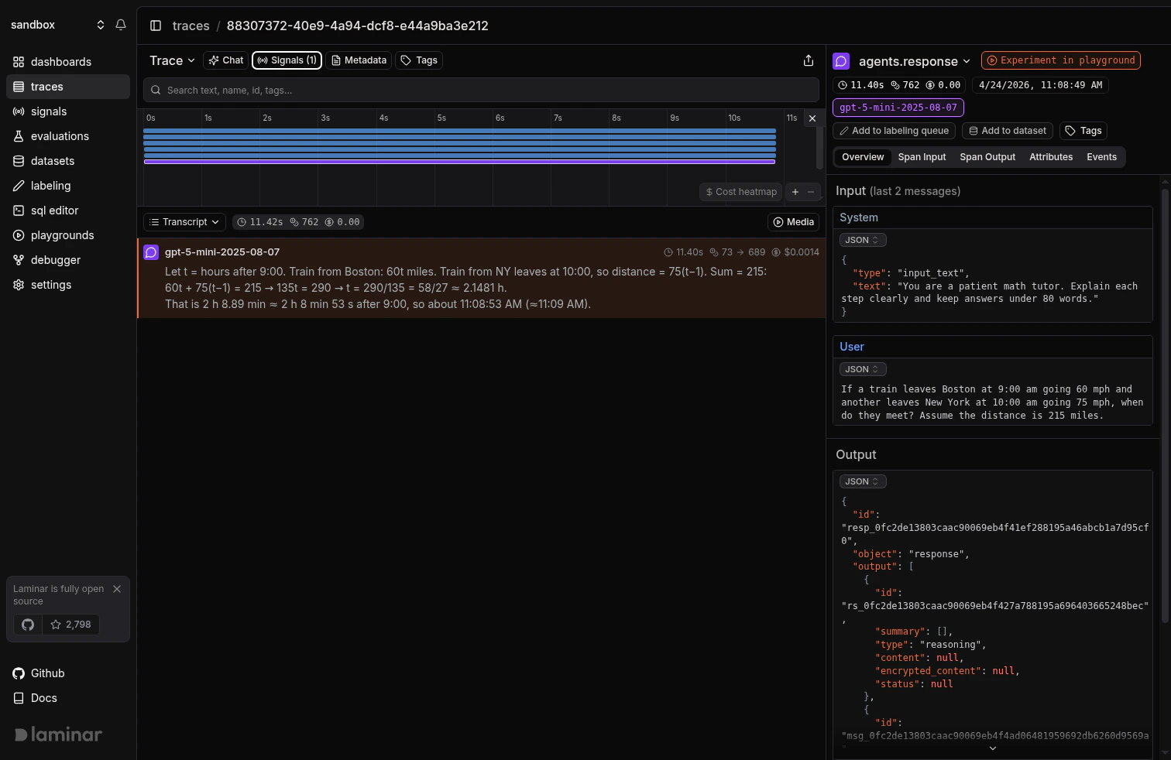This screenshot has height=760, width=1171.
Task: Zoom the timeline with the plus control
Action: click(795, 192)
